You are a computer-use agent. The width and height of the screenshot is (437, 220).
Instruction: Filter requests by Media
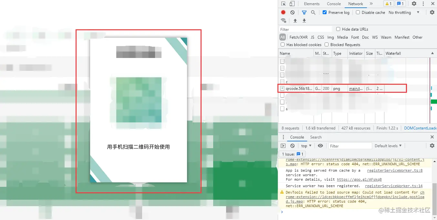342,37
